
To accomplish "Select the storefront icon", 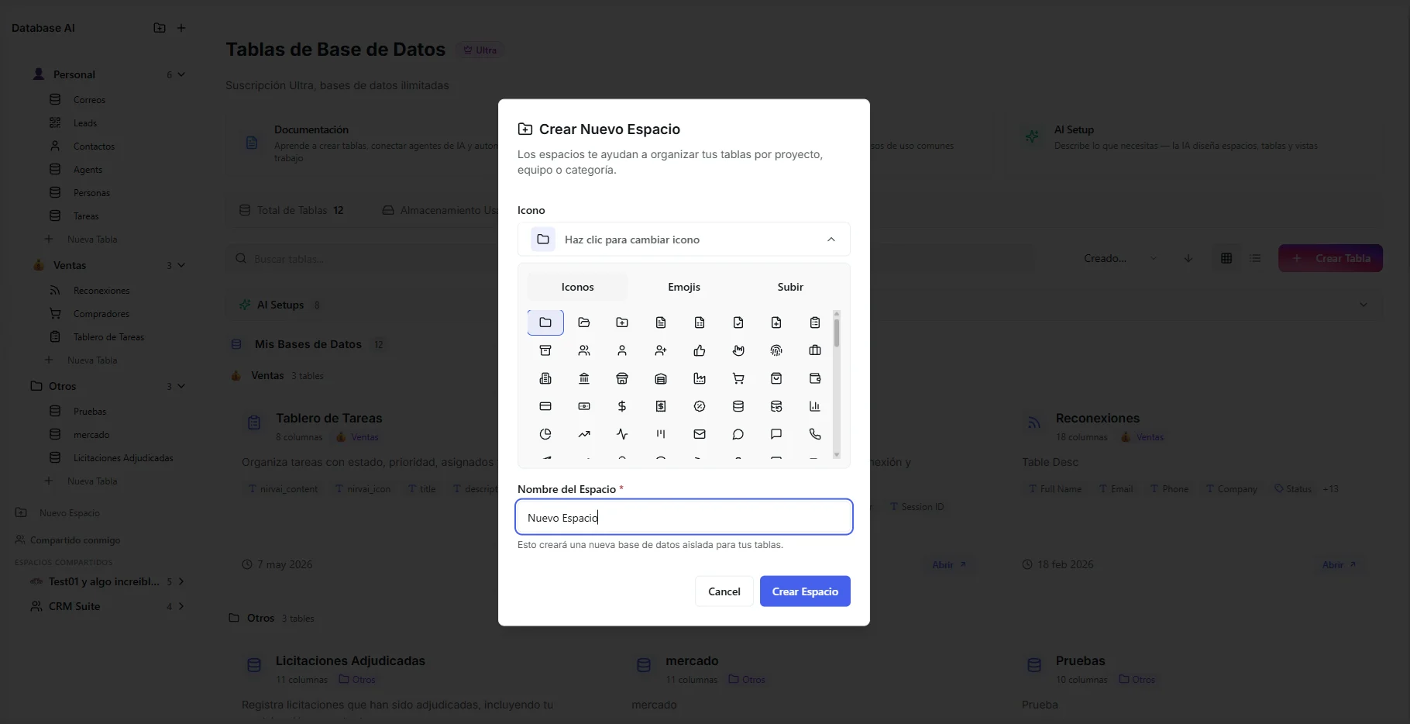I will tap(622, 378).
